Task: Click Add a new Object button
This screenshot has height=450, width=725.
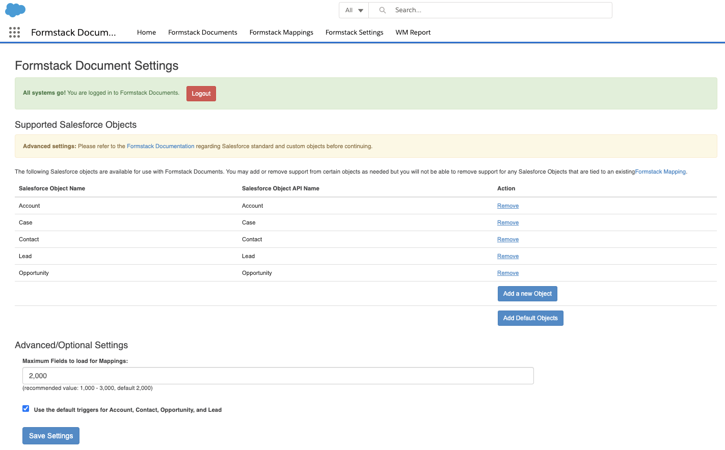Action: [527, 294]
